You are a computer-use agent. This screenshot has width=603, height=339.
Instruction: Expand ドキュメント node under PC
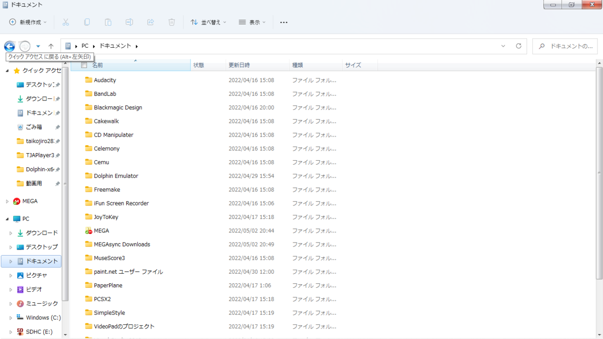(x=11, y=261)
